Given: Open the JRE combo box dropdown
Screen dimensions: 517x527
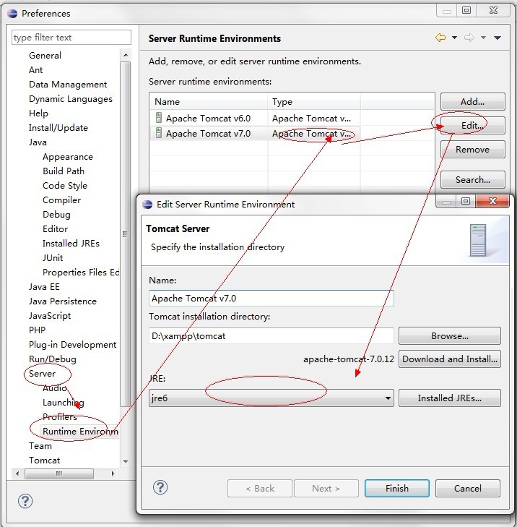Looking at the screenshot, I should click(388, 398).
